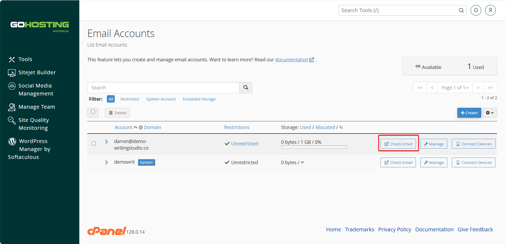Viewport: 505px width, 244px height.
Task: Click the System badge next to demowrit
Action: point(146,162)
